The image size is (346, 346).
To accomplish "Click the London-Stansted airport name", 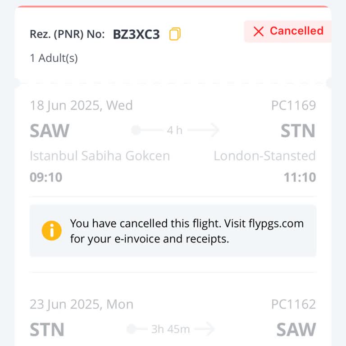I will tap(264, 156).
